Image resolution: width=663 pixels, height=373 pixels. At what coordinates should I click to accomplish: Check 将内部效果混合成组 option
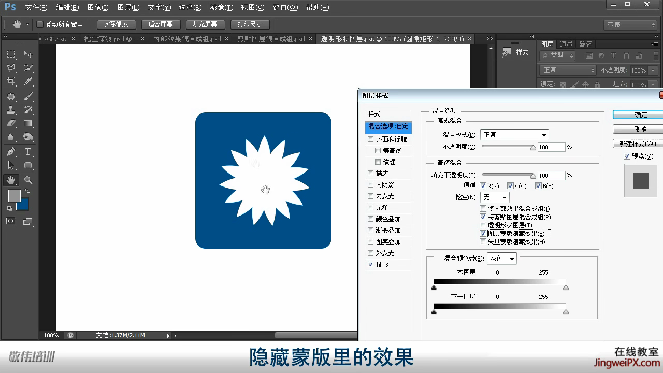tap(483, 209)
